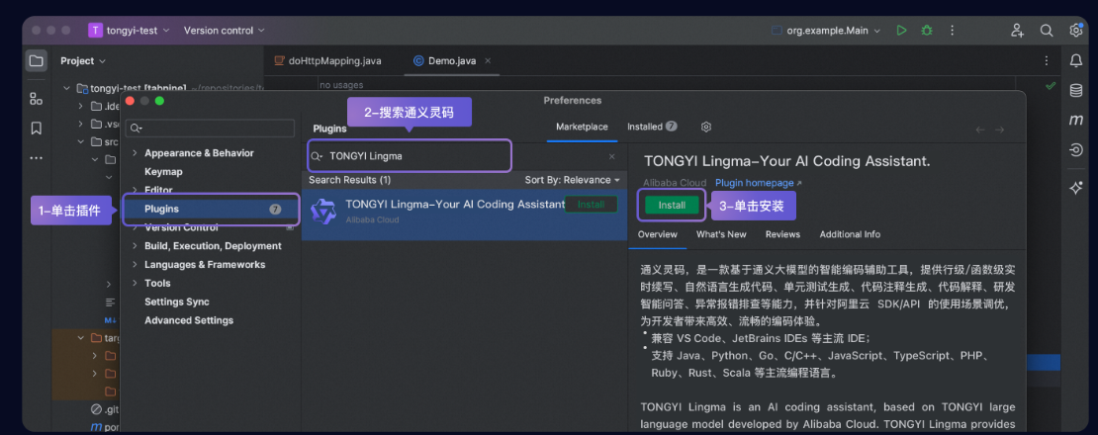Open the Bookmarks tool window icon
The image size is (1098, 435).
[36, 128]
